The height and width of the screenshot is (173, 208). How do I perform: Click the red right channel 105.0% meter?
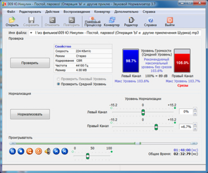[182, 61]
